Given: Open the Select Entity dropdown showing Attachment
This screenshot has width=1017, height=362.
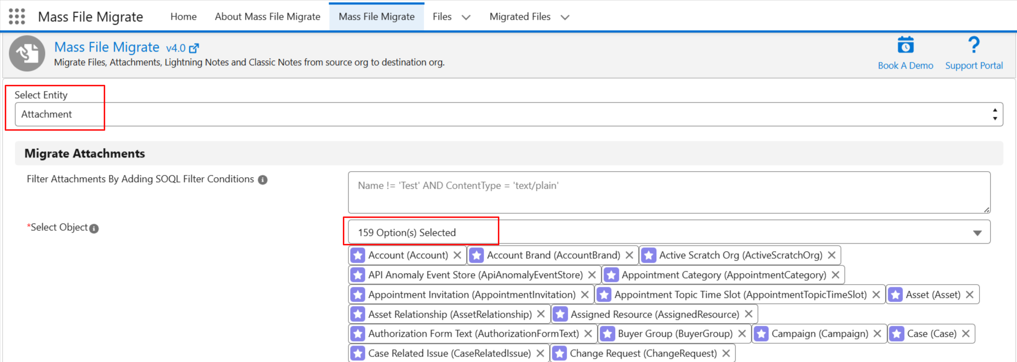Looking at the screenshot, I should pyautogui.click(x=509, y=114).
